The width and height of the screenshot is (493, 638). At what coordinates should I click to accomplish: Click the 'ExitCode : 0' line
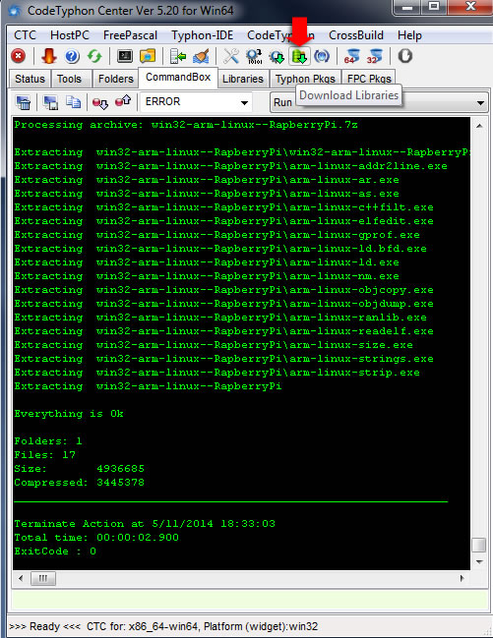(55, 551)
